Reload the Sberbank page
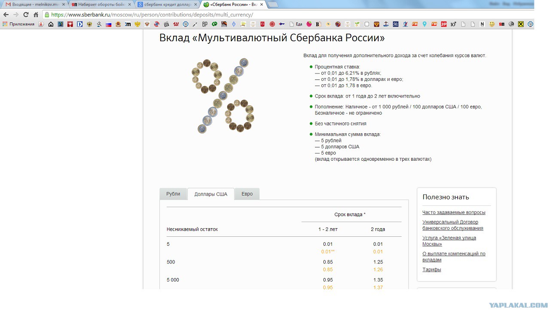 tap(26, 14)
